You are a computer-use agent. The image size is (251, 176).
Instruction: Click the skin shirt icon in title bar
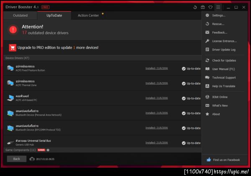210,7
